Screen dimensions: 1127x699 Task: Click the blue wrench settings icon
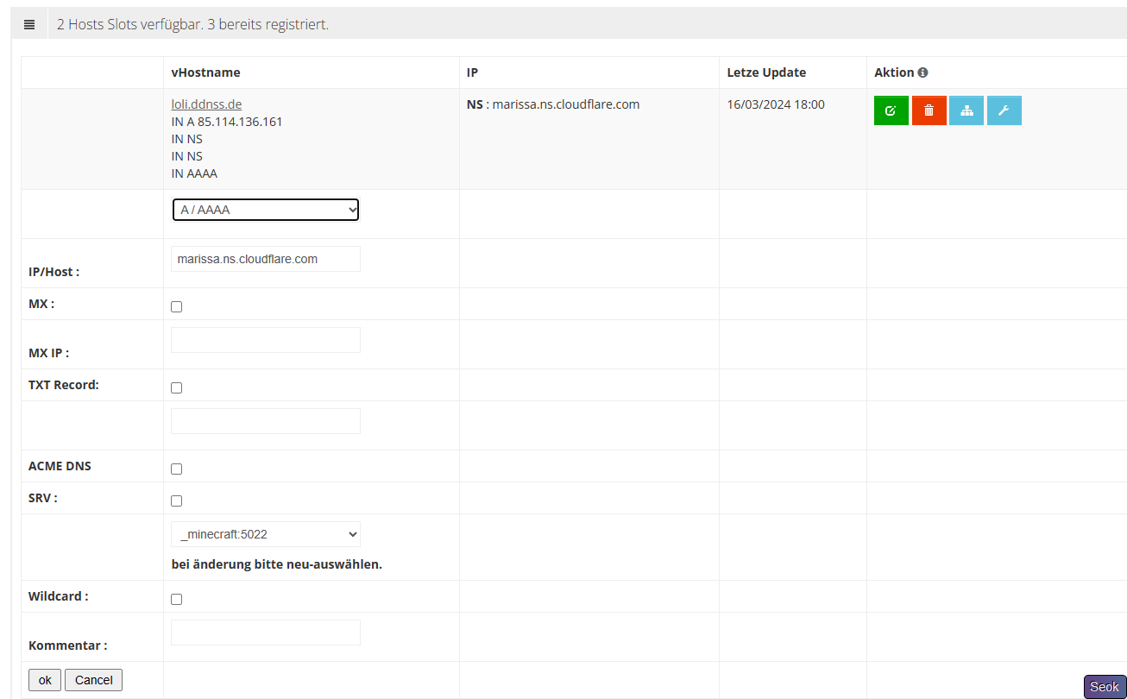pos(1004,110)
